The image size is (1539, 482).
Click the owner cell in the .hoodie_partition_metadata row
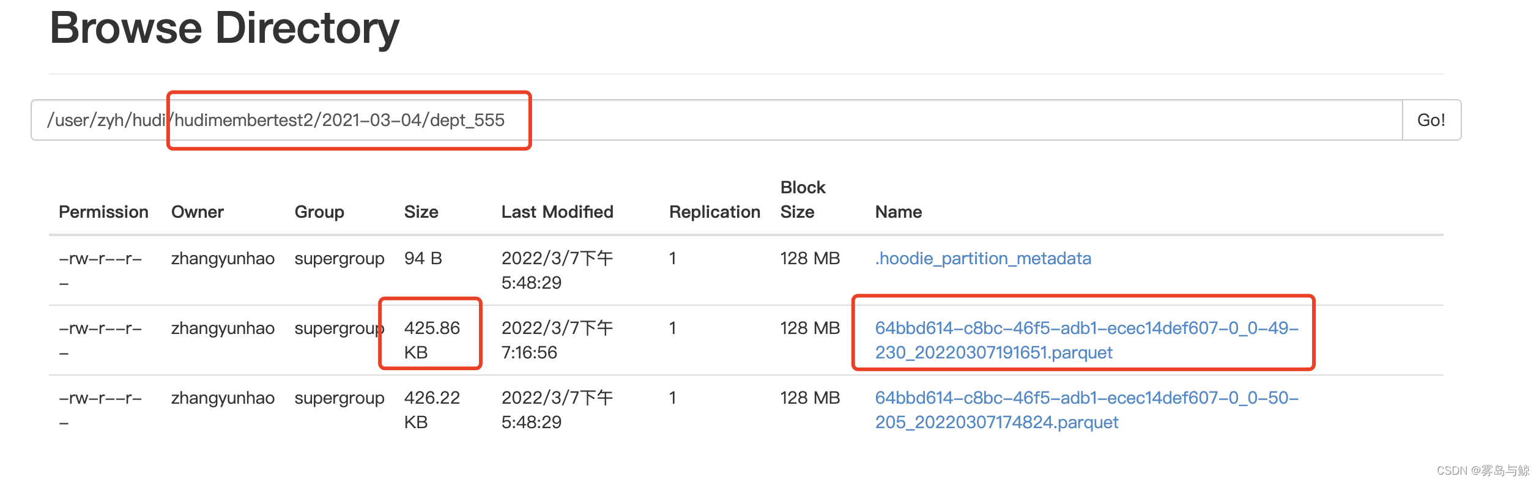tap(223, 259)
